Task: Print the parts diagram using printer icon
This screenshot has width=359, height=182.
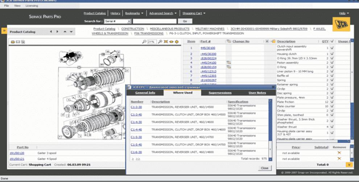Action: [13, 42]
